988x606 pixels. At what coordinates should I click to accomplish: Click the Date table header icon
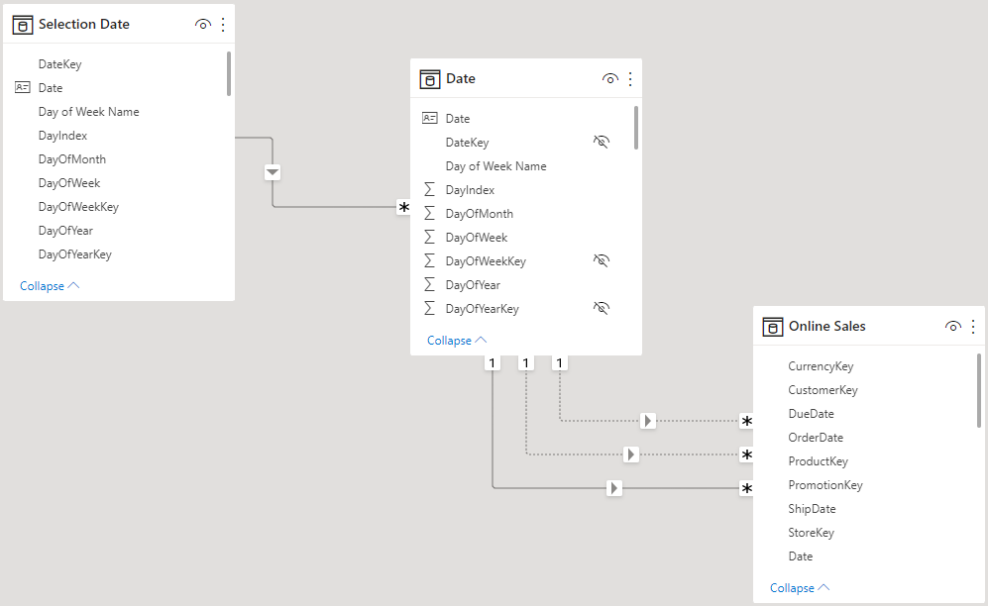(x=430, y=79)
